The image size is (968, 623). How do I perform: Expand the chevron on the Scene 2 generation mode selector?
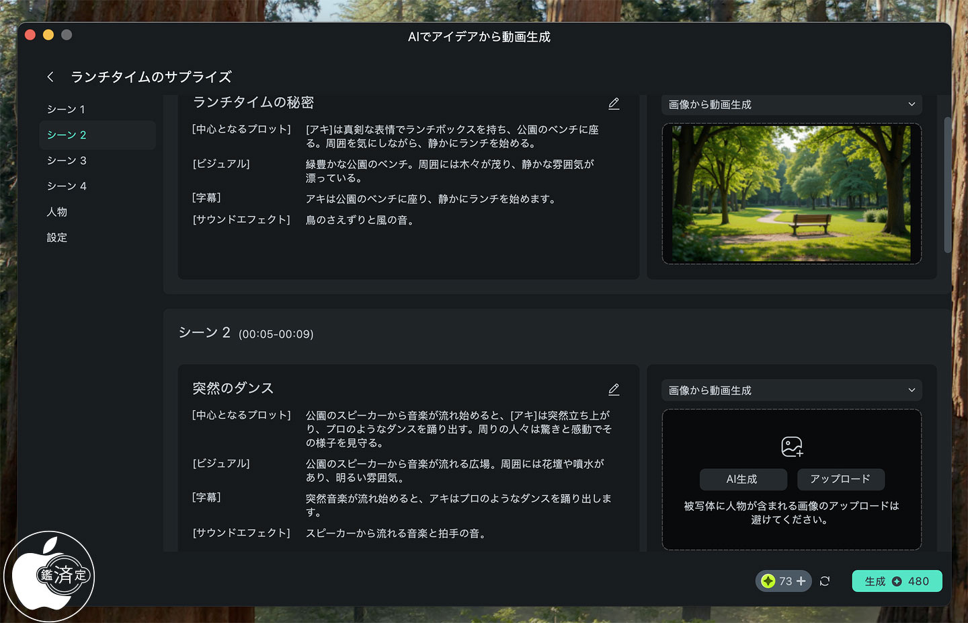point(912,390)
